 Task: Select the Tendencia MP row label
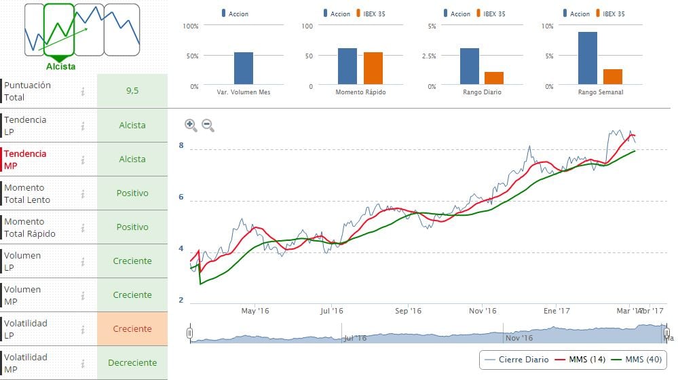[x=26, y=159]
